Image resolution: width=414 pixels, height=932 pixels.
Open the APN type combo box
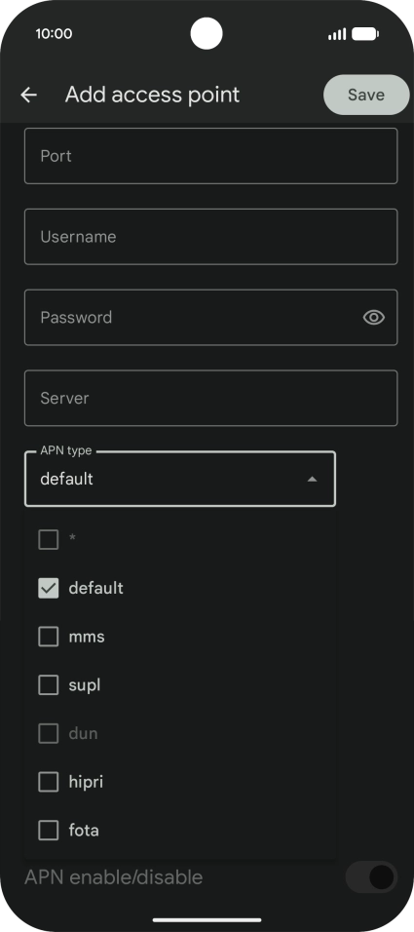[180, 479]
